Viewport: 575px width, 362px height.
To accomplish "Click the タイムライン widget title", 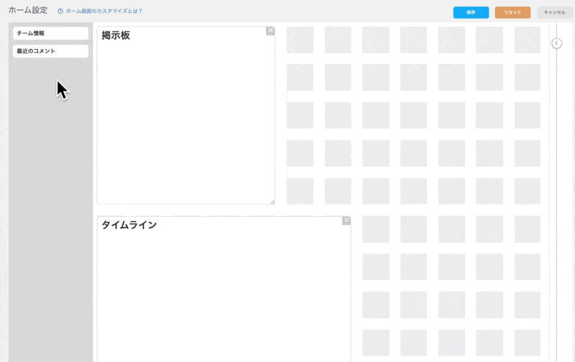I will click(129, 225).
